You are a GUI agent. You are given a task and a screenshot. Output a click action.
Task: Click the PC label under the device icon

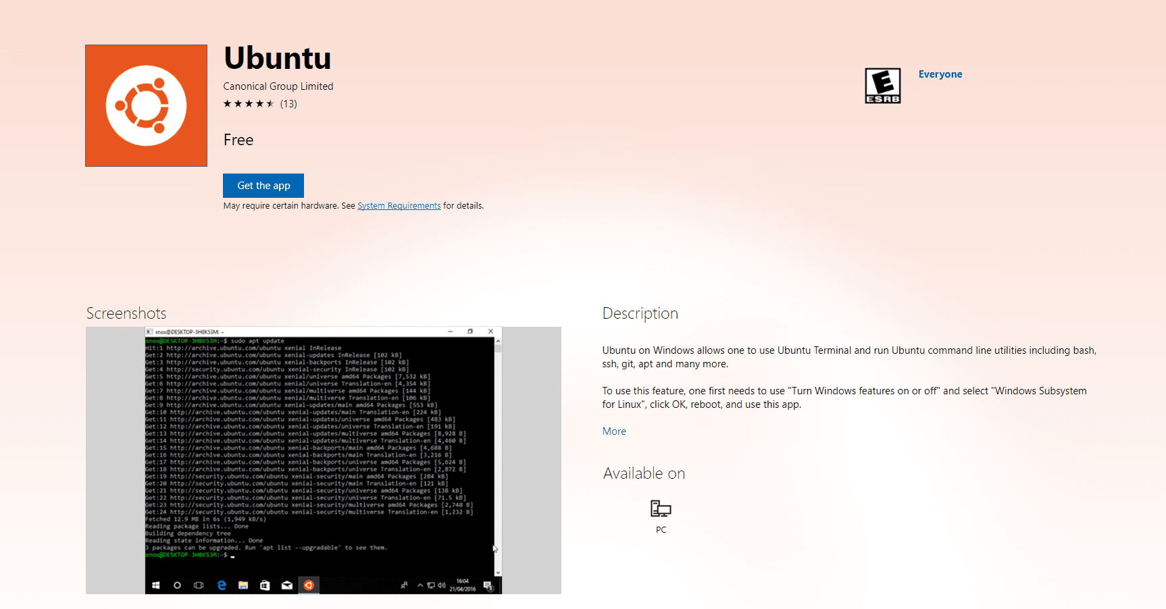point(661,530)
